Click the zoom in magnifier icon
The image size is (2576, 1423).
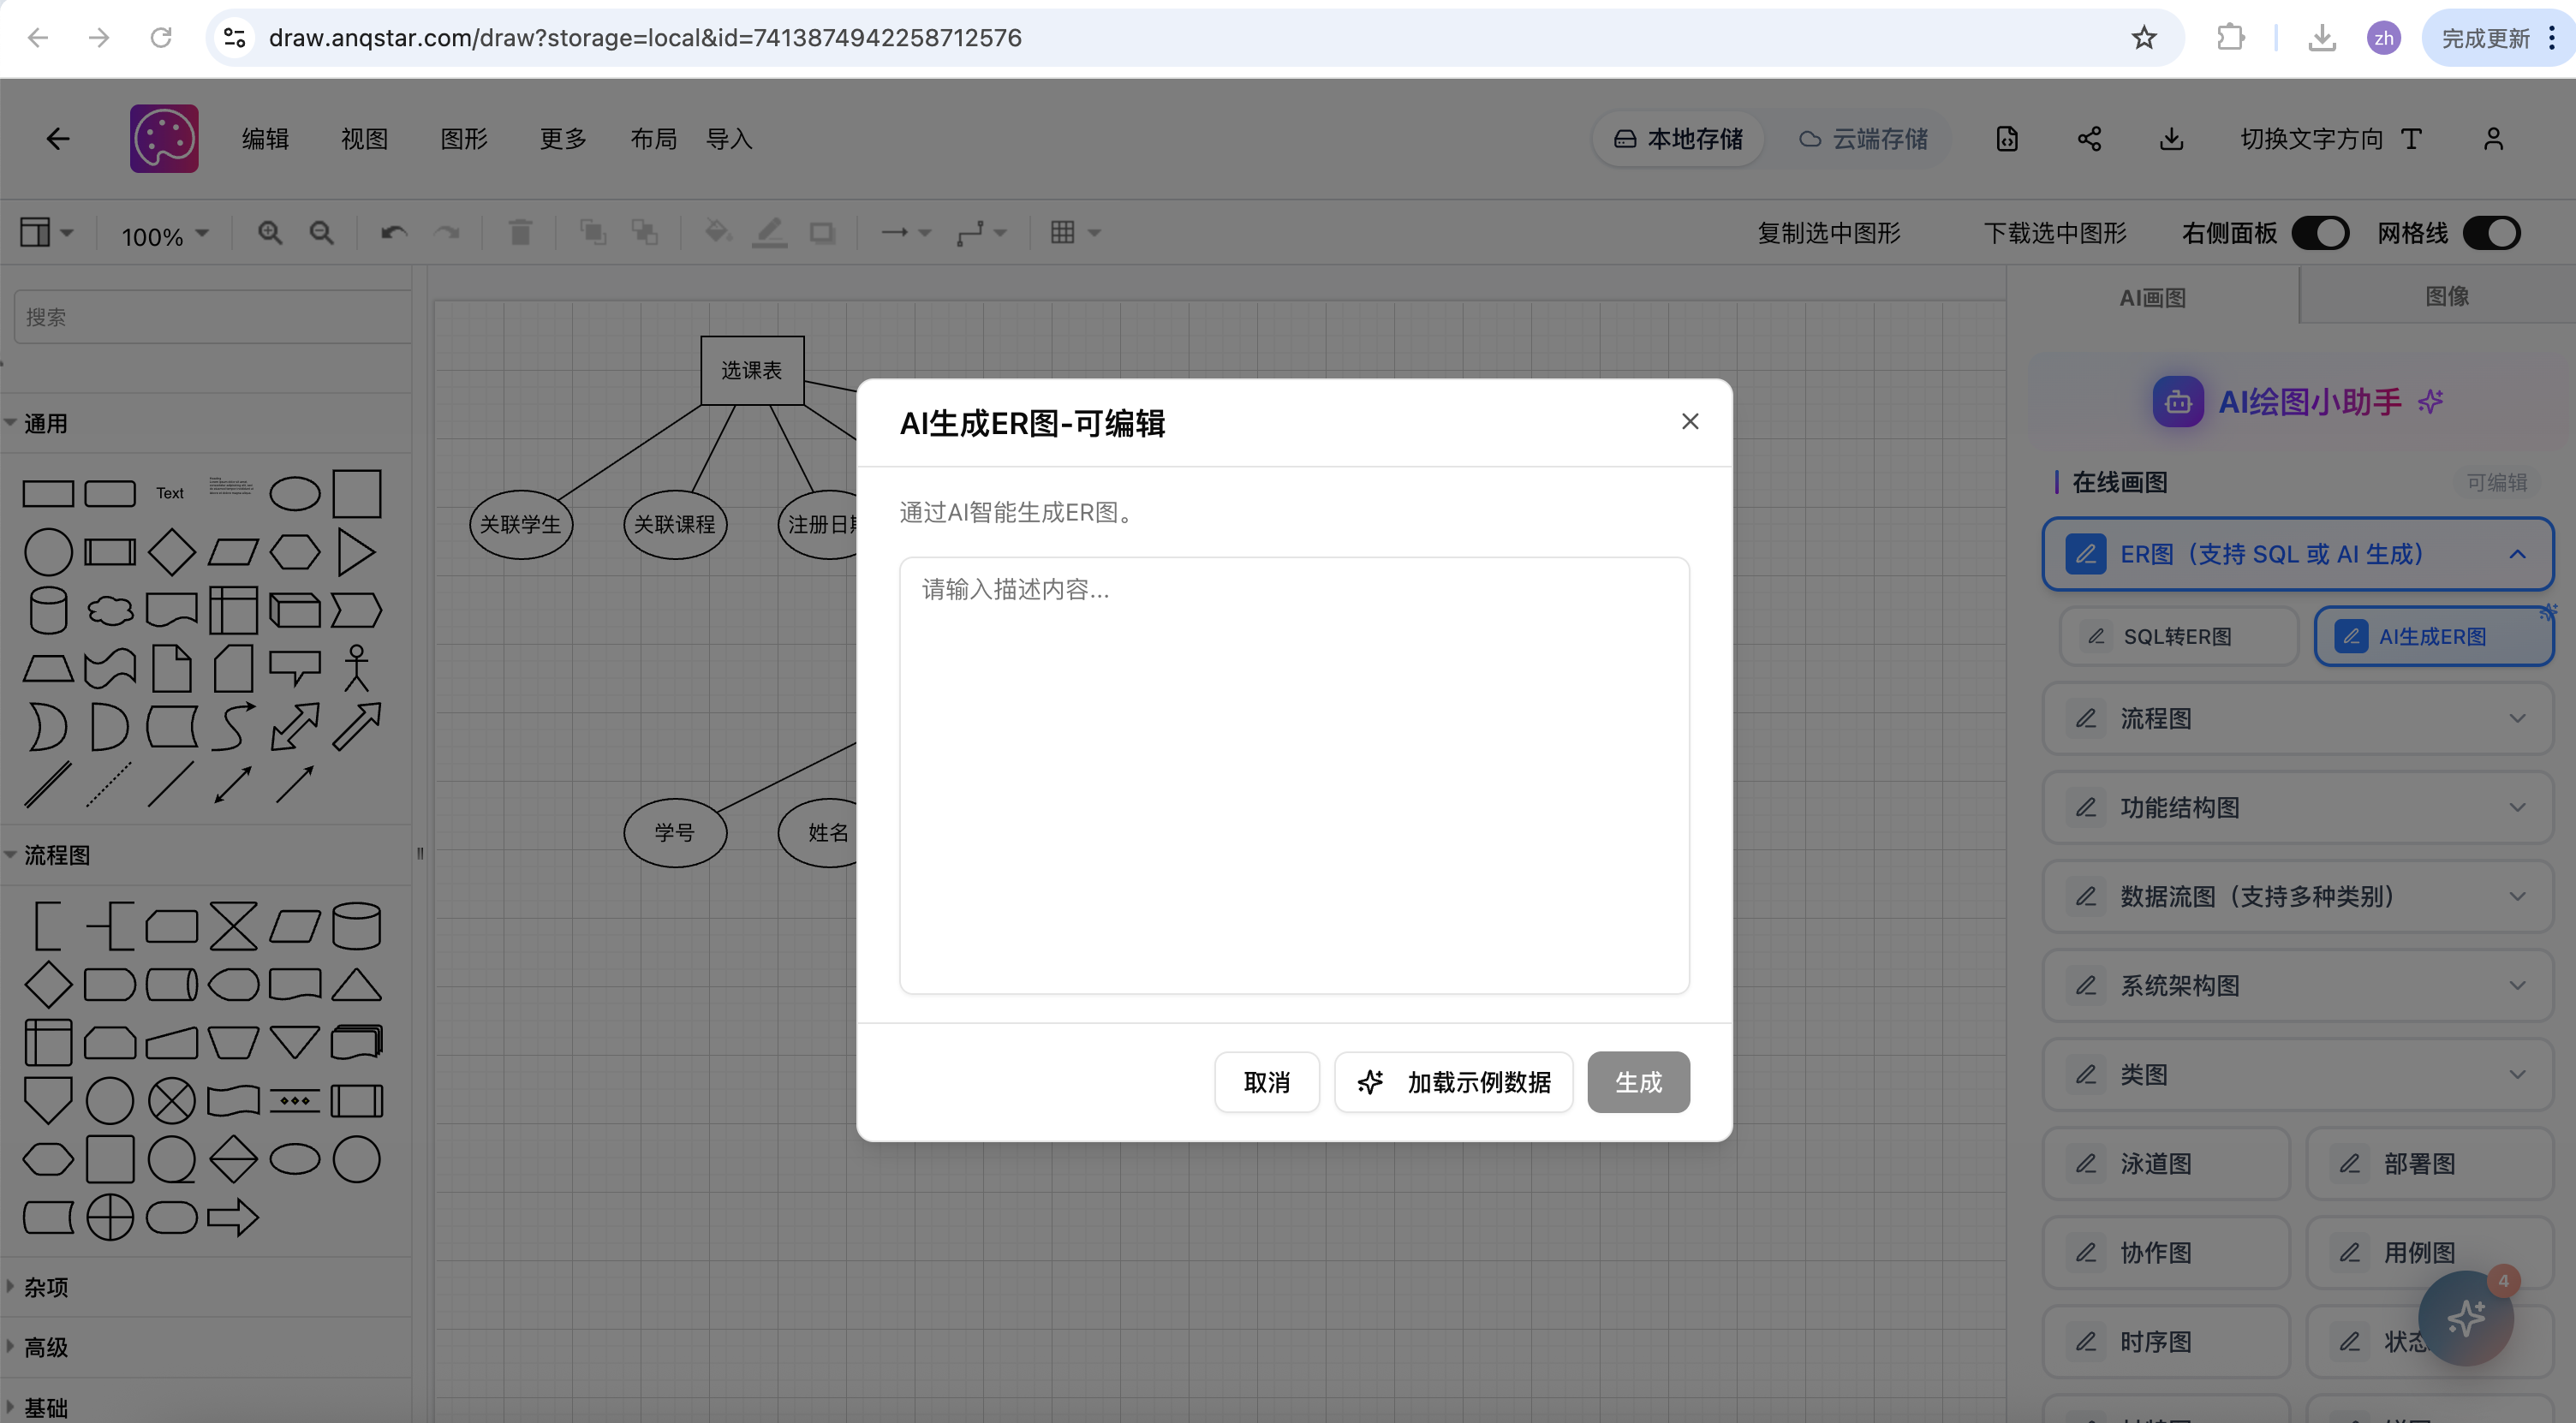pos(269,233)
